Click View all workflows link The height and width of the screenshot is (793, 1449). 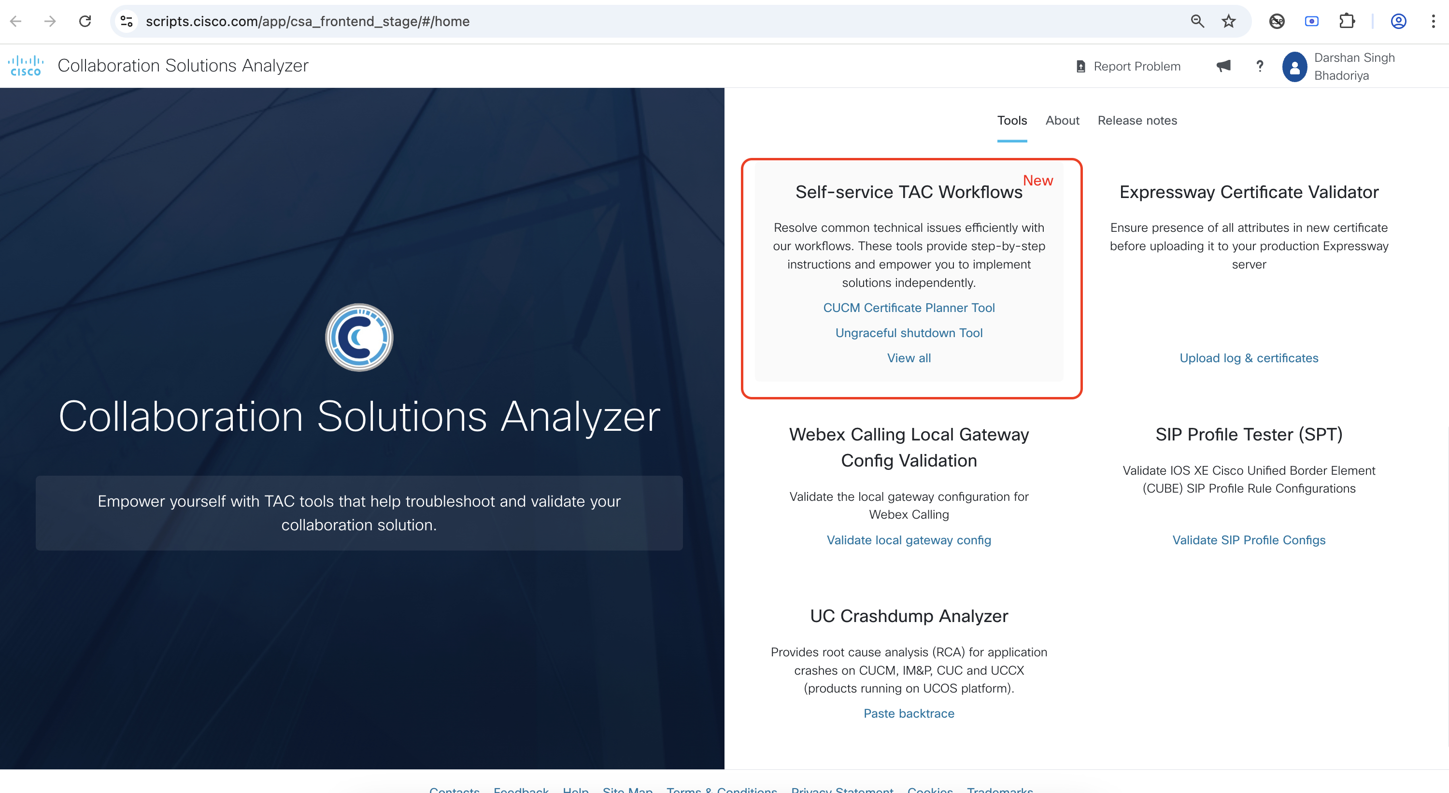click(x=909, y=358)
